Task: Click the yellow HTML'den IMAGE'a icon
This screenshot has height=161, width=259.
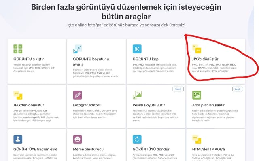Action: pyautogui.click(x=197, y=139)
